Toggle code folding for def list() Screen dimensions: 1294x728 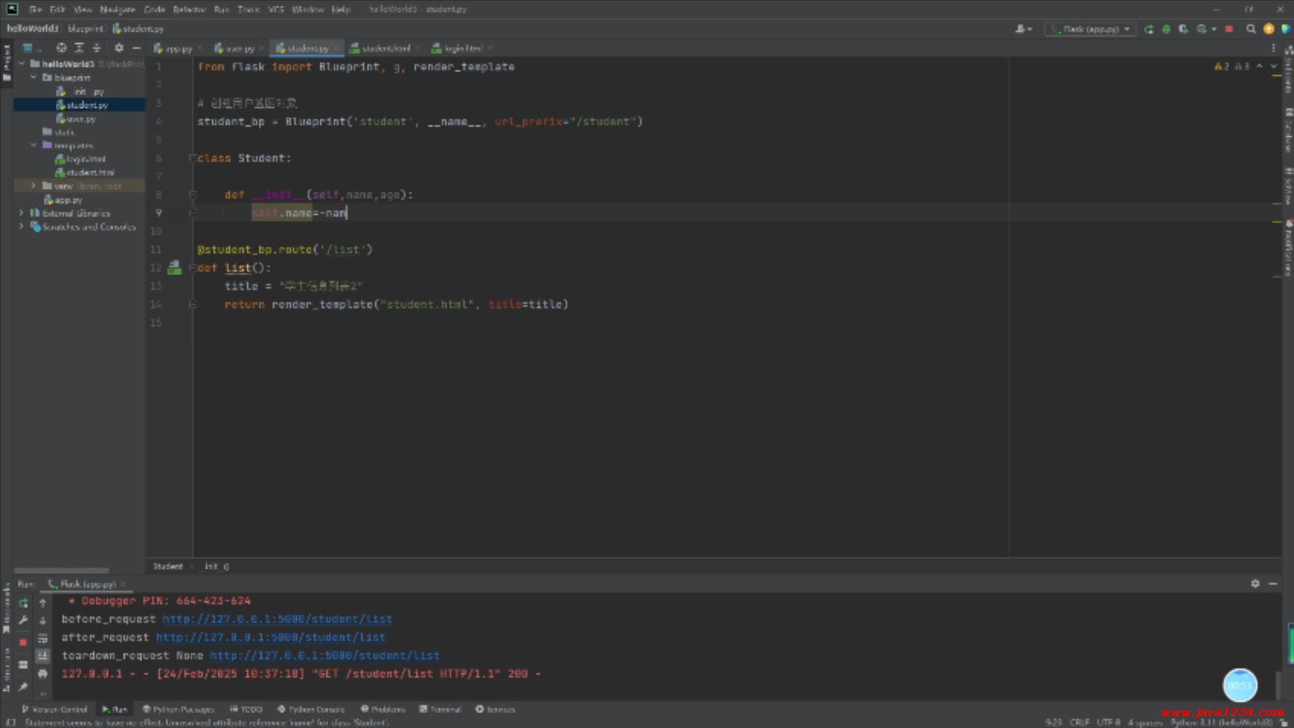[x=193, y=268]
